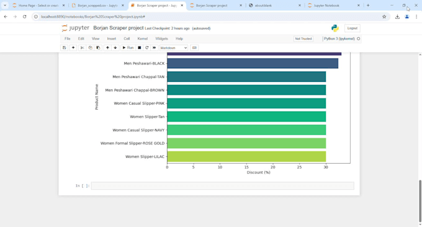Open the Cell menu

pos(127,38)
